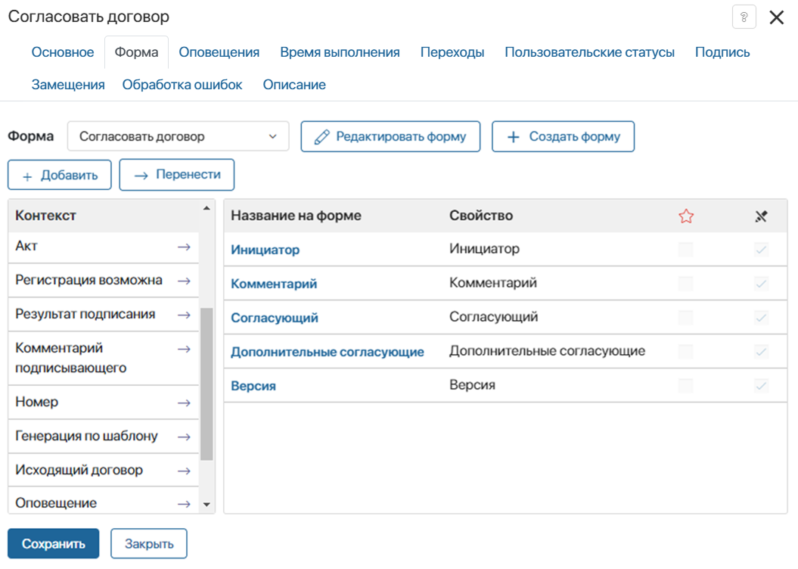Image resolution: width=798 pixels, height=569 pixels.
Task: Toggle required checkbox for Согласующий row
Action: [x=686, y=318]
